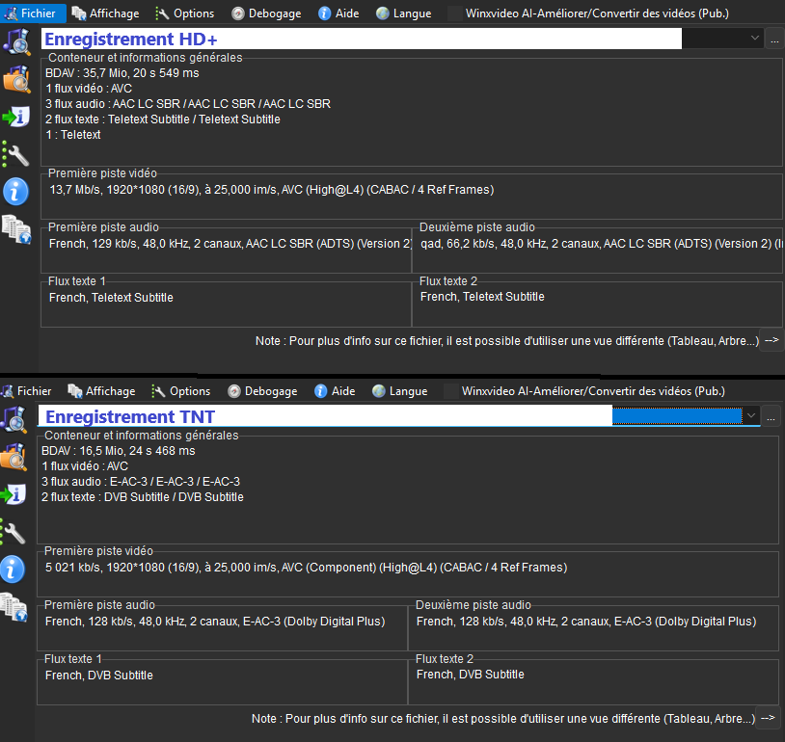Open Aide menu in TNT window
This screenshot has width=785, height=742.
coord(335,391)
